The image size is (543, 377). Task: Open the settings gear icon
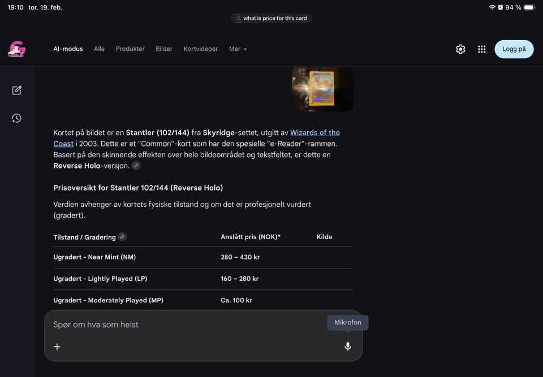pyautogui.click(x=460, y=49)
